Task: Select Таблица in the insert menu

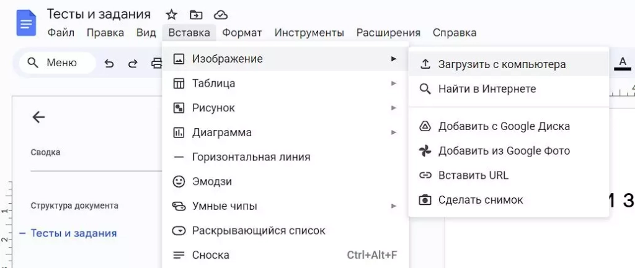Action: point(285,84)
